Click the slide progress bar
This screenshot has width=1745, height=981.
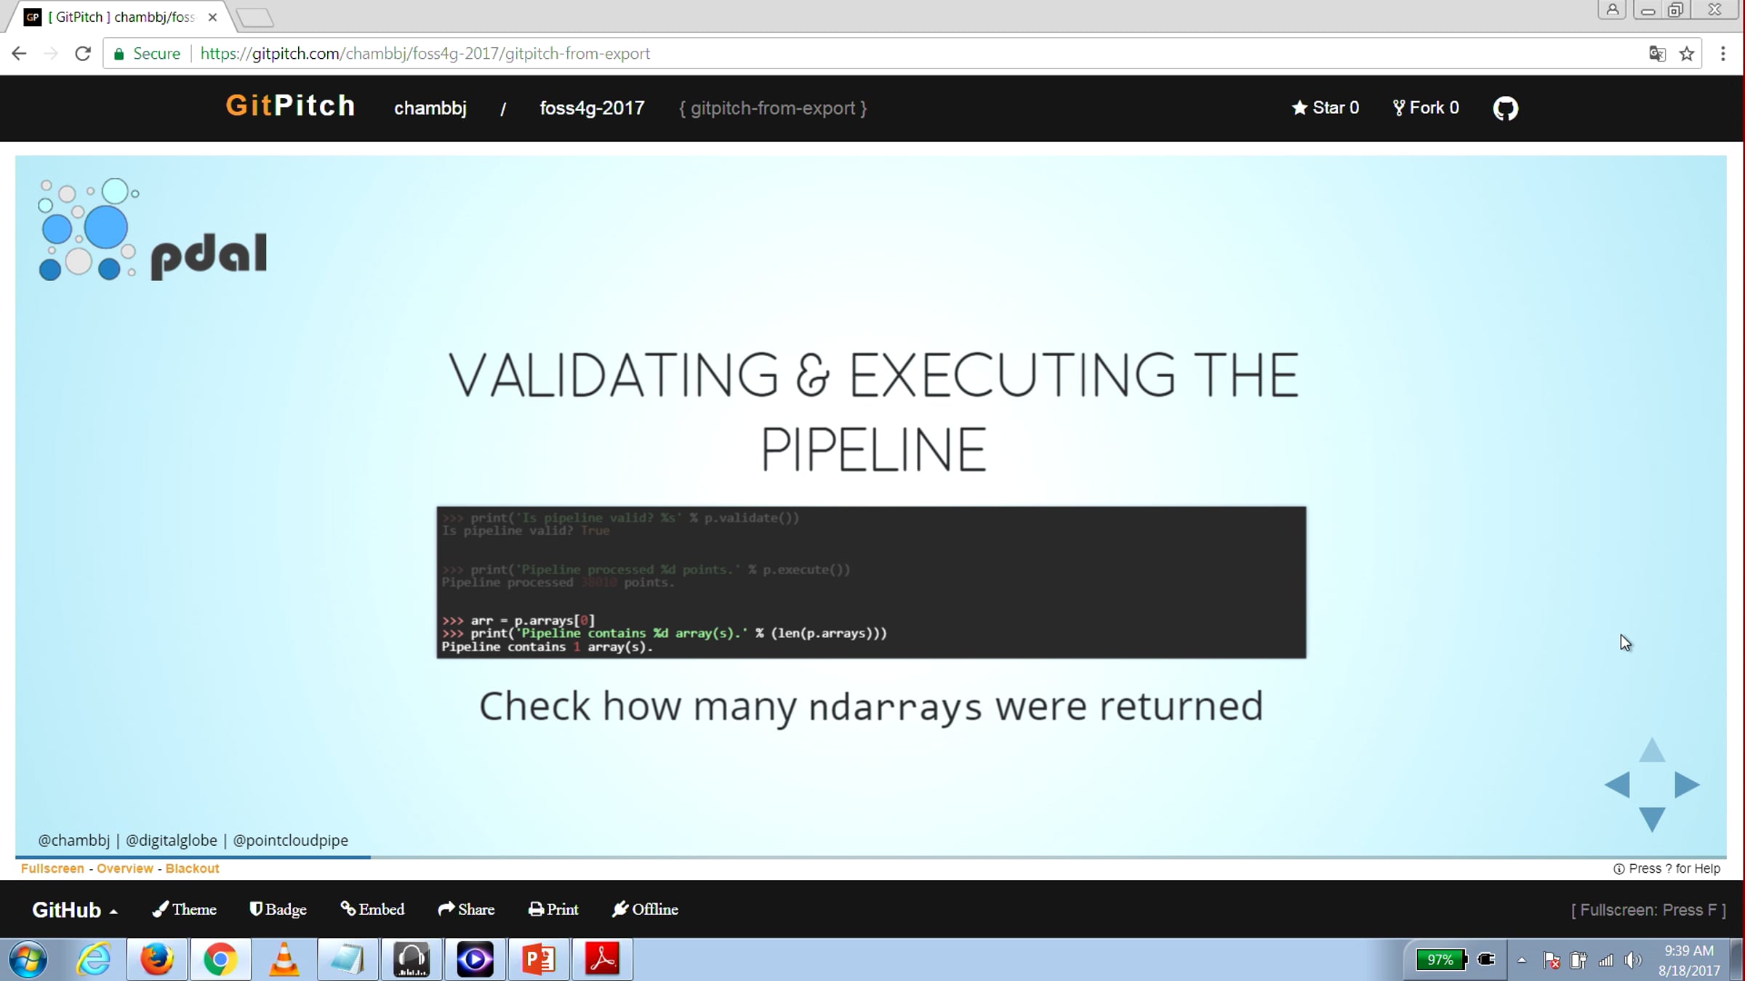click(x=871, y=857)
